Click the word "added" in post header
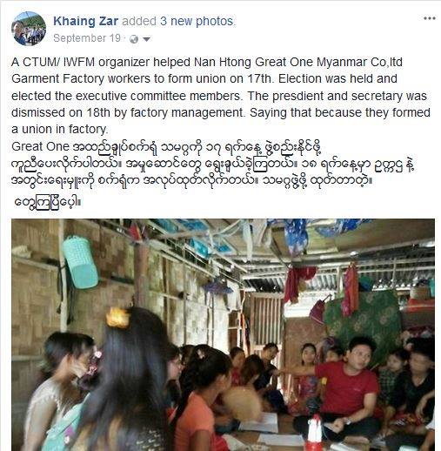 pyautogui.click(x=139, y=21)
